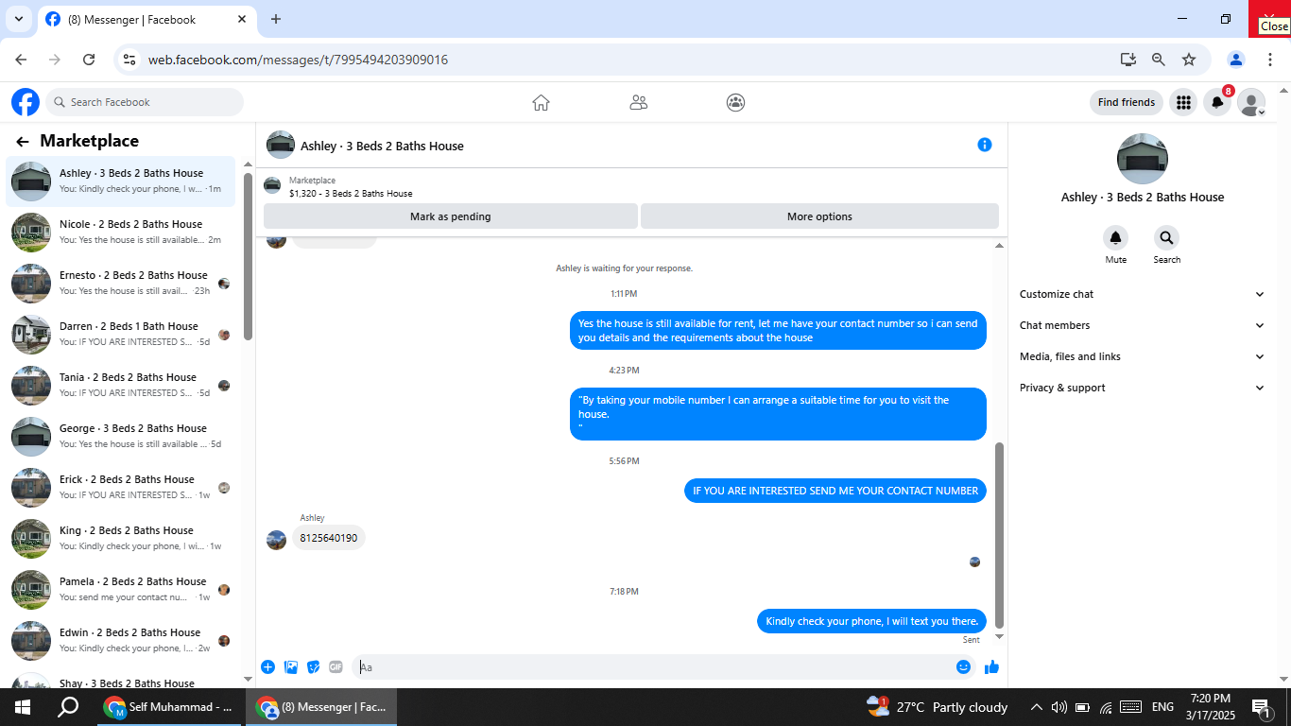
Task: Click the Facebook logo icon
Action: click(26, 102)
